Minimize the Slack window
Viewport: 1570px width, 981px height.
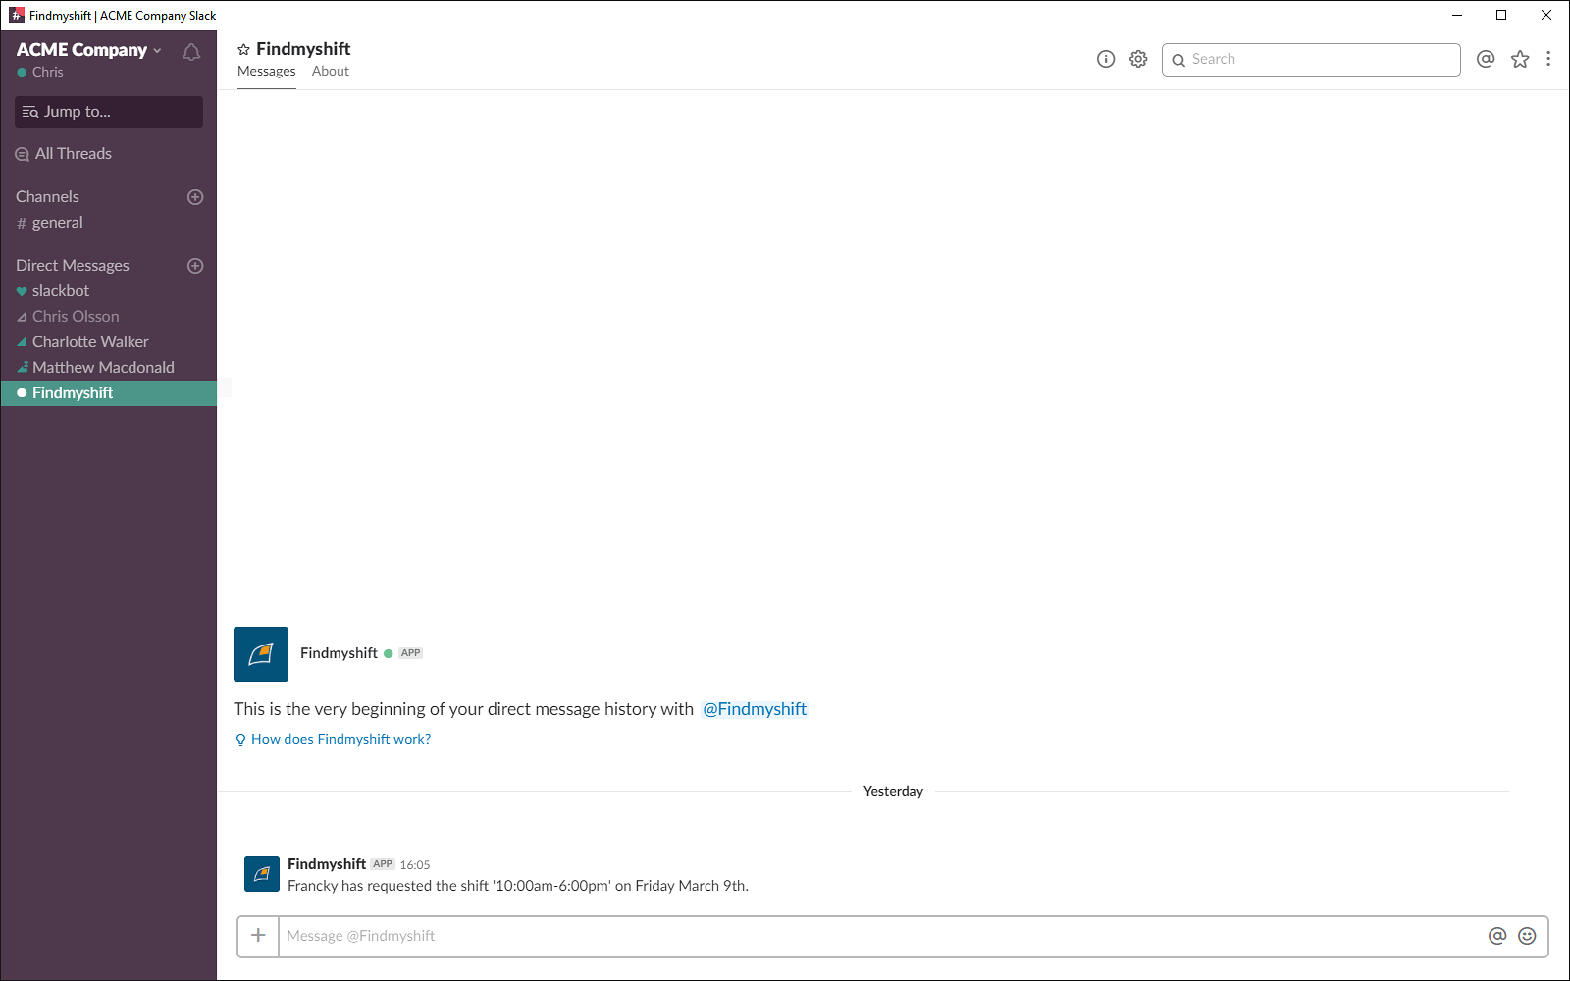point(1457,15)
